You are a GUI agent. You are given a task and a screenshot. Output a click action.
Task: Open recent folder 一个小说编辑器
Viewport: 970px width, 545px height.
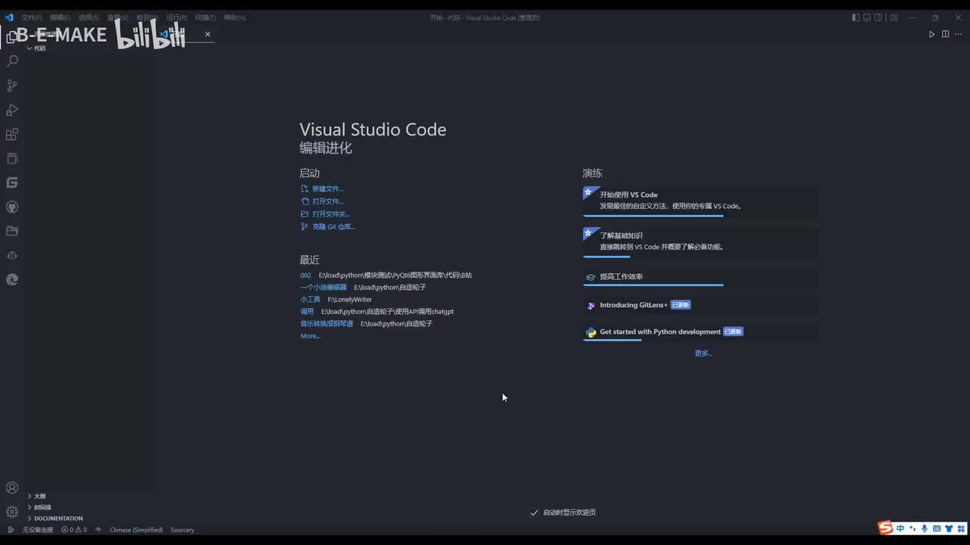tap(323, 288)
